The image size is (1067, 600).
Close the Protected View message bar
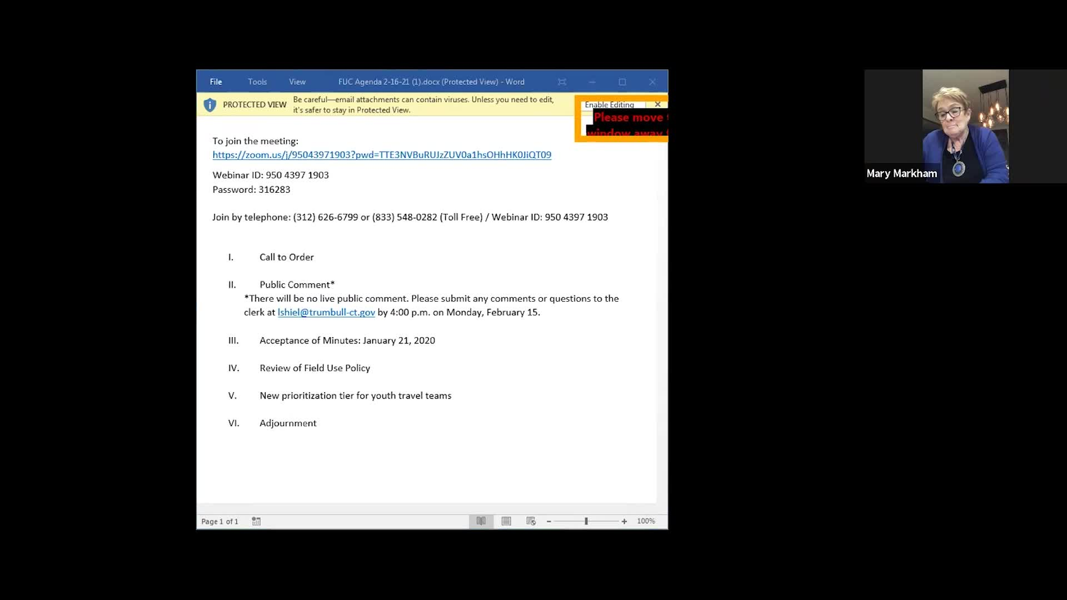(657, 104)
